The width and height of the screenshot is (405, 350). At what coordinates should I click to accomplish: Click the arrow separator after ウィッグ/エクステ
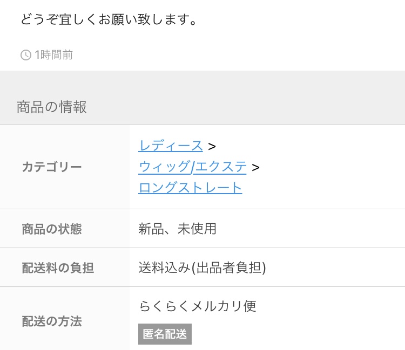(x=255, y=167)
